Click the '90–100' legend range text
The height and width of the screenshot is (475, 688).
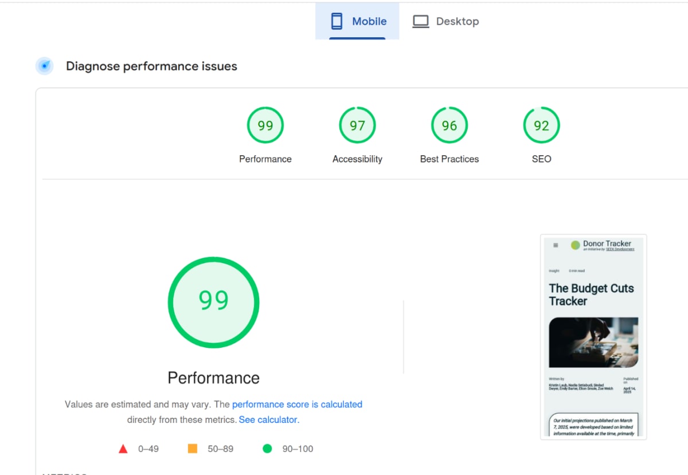[x=298, y=449]
